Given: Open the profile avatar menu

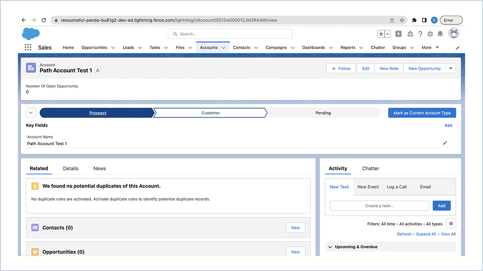Looking at the screenshot, I should point(453,34).
